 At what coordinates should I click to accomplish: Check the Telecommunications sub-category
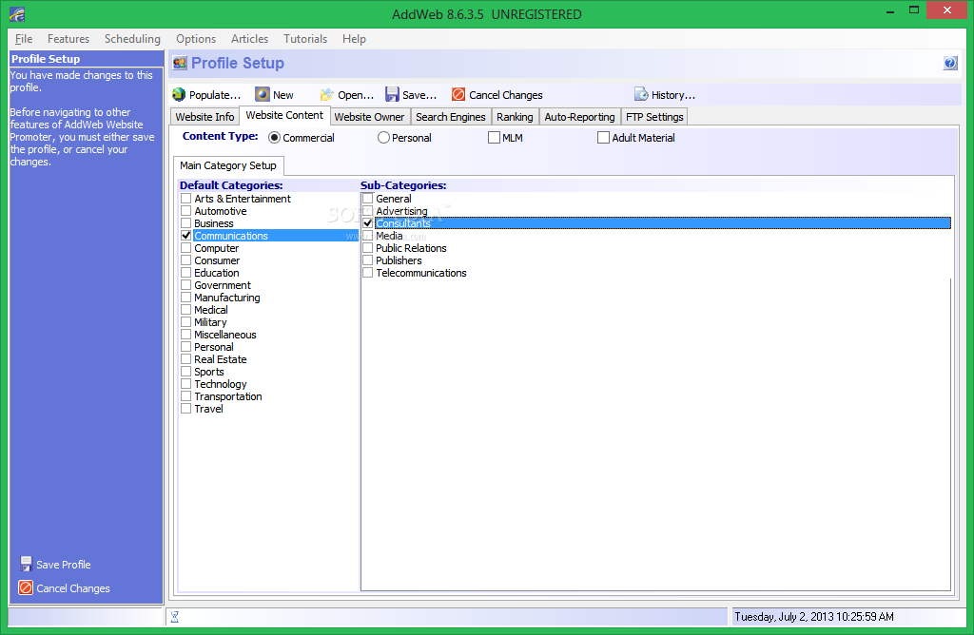[368, 273]
